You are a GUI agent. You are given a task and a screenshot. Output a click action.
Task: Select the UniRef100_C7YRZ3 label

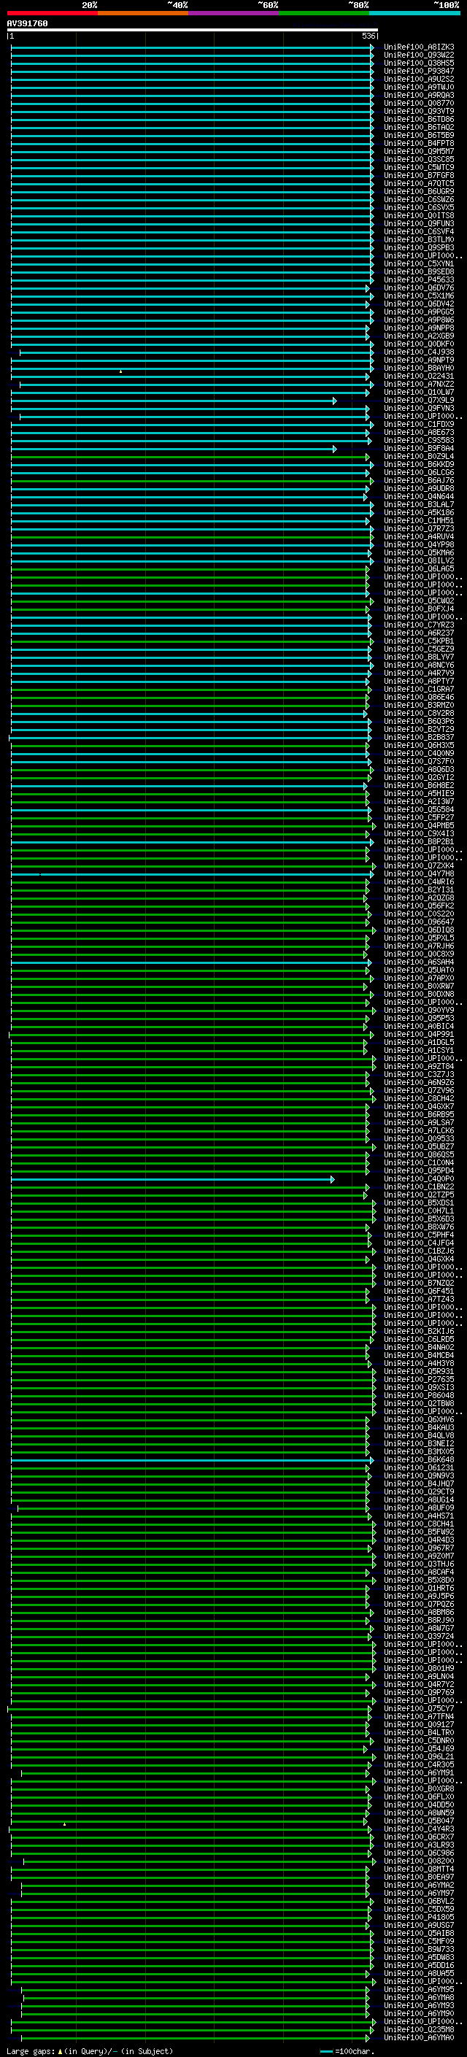419,625
